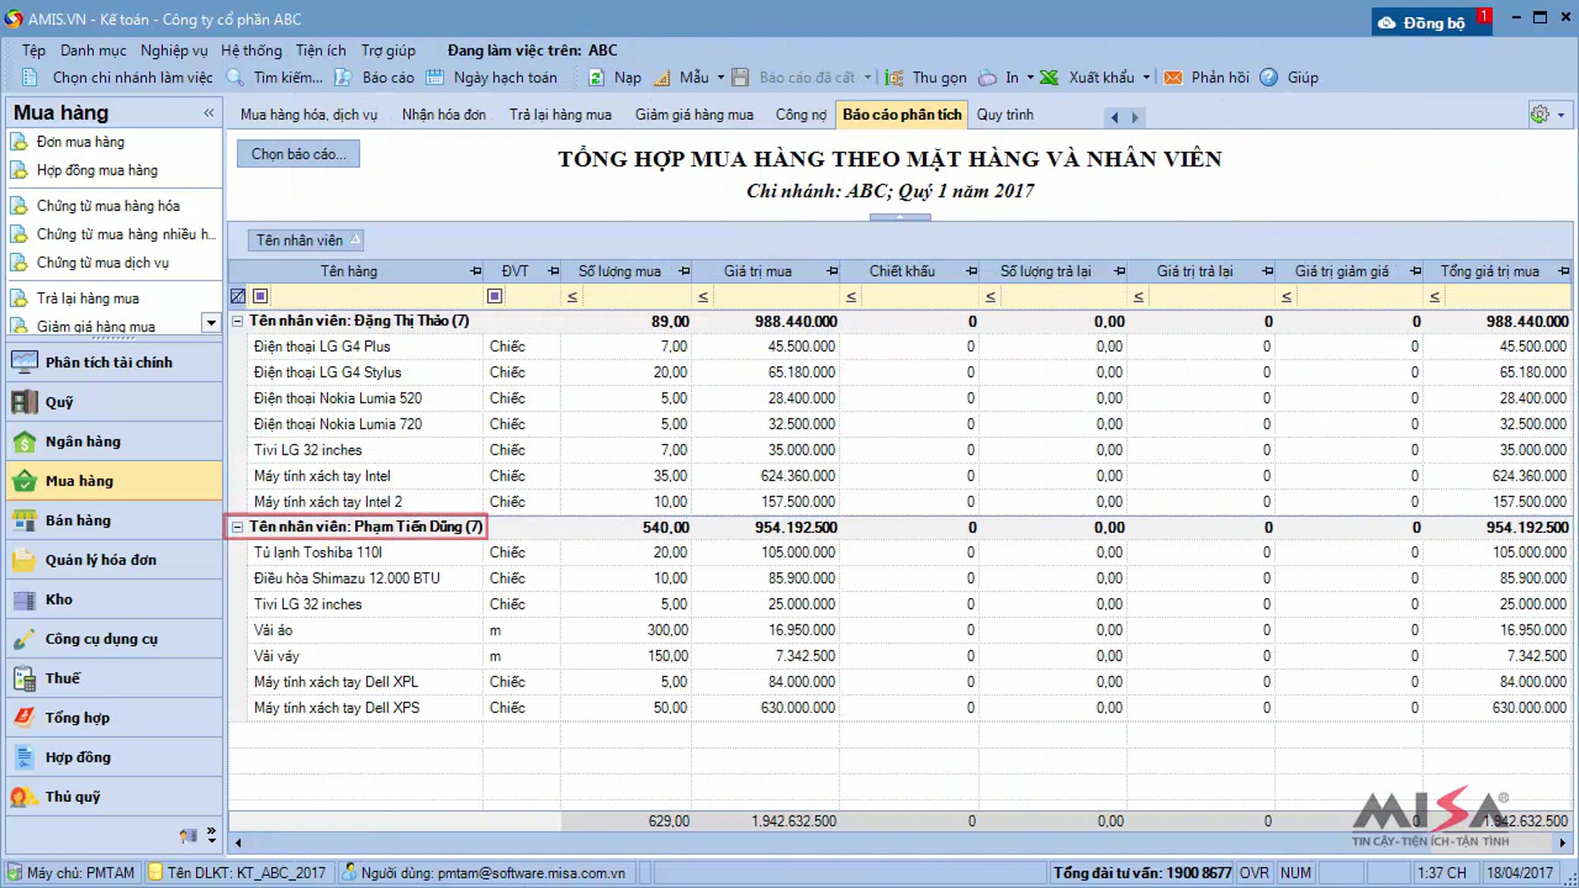This screenshot has width=1579, height=888.
Task: Open the Quỹ module icon
Action: [24, 402]
